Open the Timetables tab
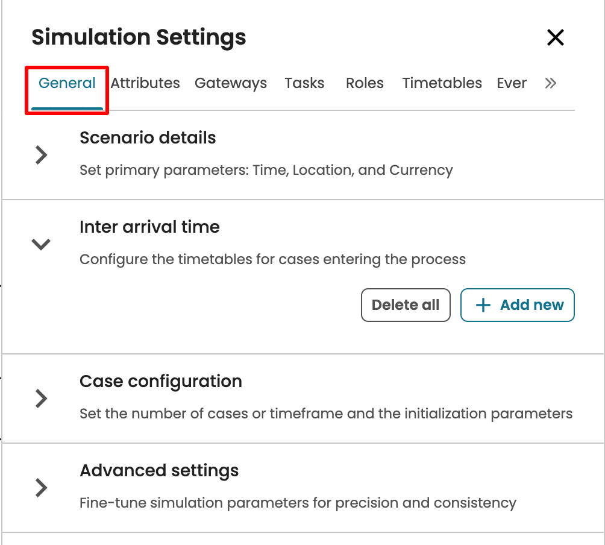This screenshot has height=545, width=605. coord(442,83)
